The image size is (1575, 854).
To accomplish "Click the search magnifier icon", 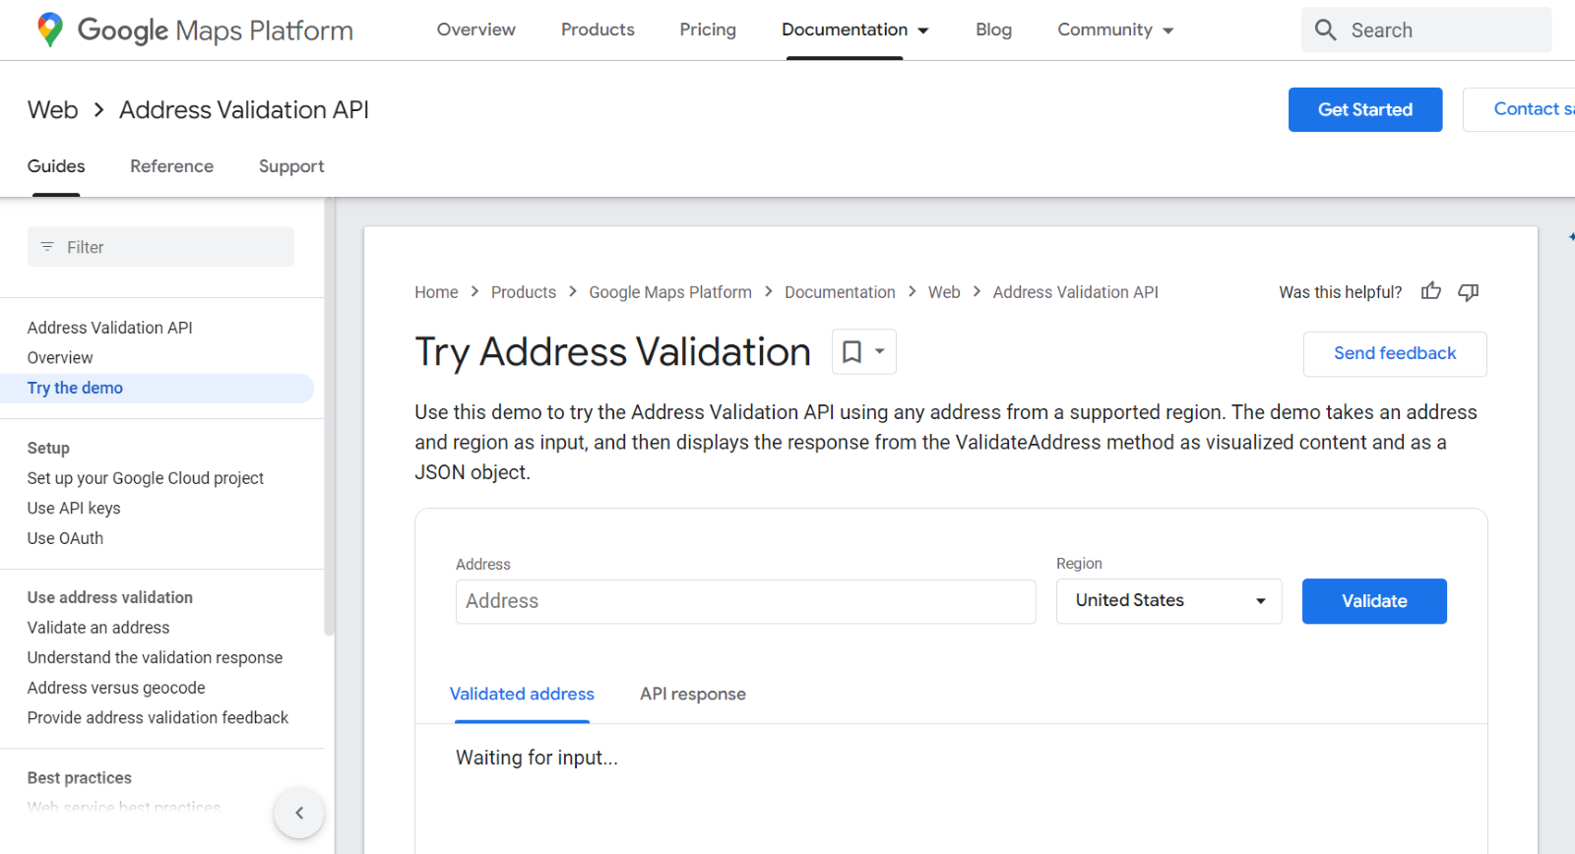I will point(1326,30).
